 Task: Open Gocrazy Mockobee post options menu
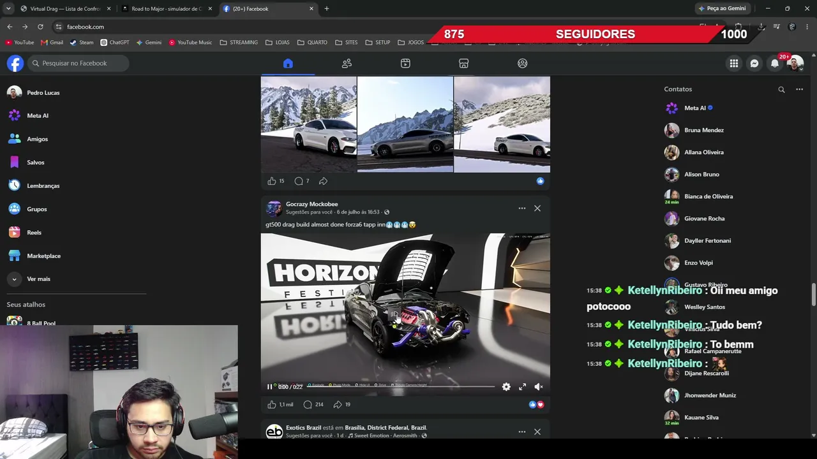coord(522,208)
